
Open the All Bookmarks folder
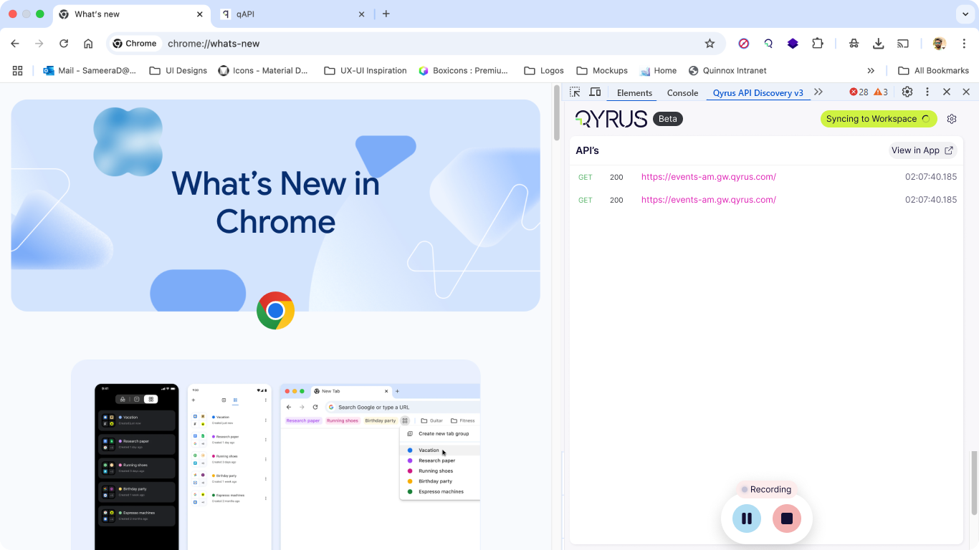[933, 70]
